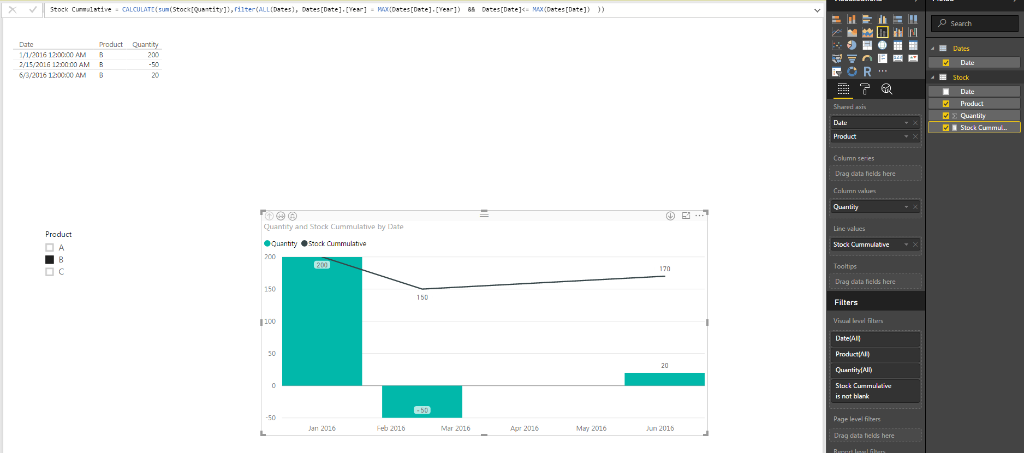Select the stacked bar chart visualization
This screenshot has height=453, width=1024.
[x=836, y=19]
